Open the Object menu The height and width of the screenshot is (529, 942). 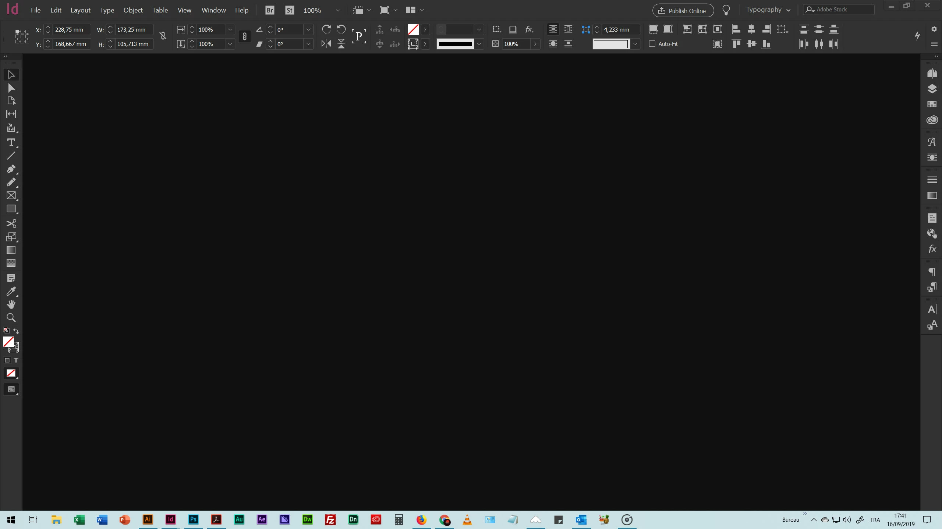133,10
